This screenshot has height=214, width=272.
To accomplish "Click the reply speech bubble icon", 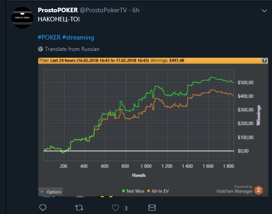I will pos(43,208).
